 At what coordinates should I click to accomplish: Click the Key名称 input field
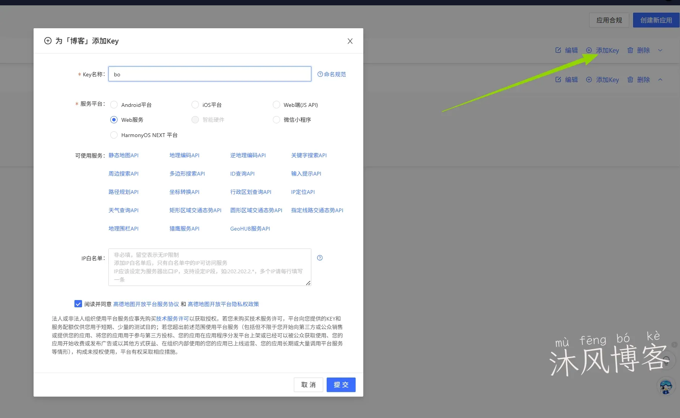point(209,74)
